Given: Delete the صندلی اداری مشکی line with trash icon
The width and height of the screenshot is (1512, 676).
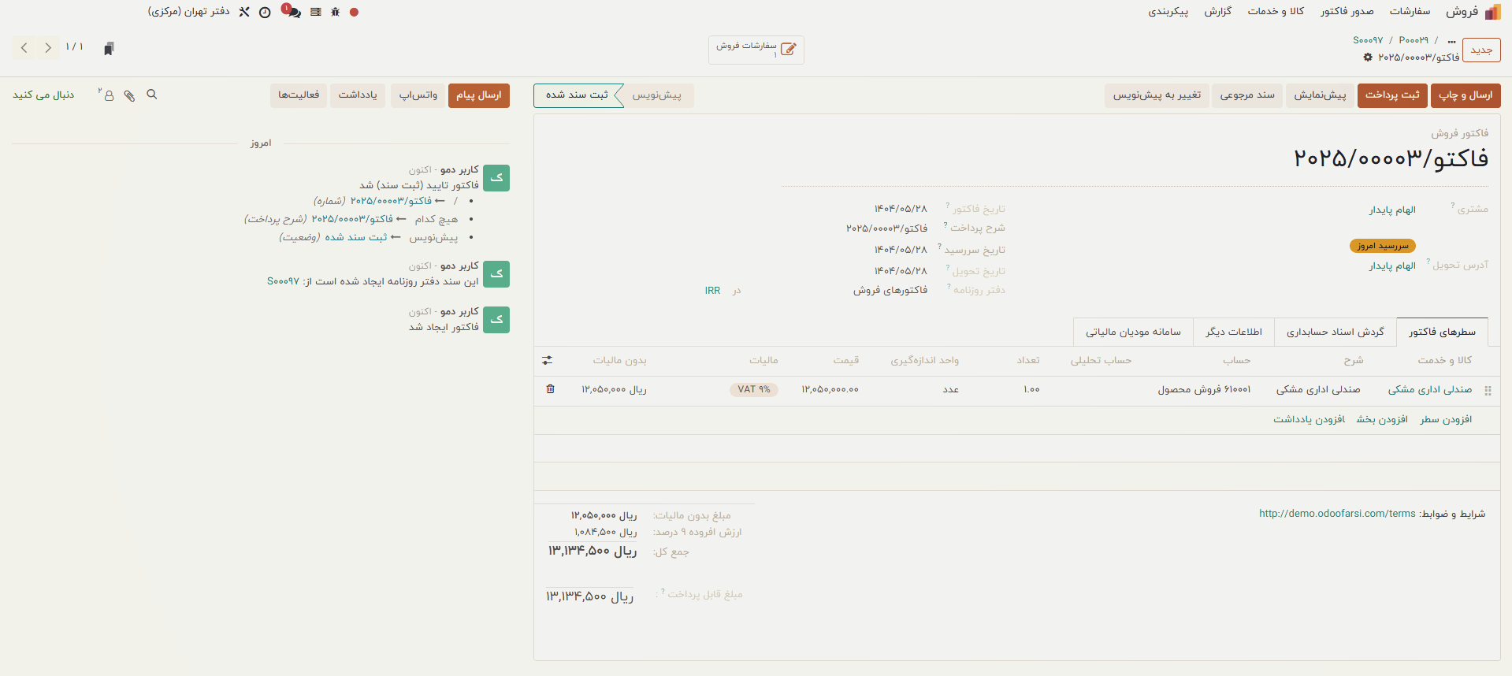Looking at the screenshot, I should [550, 389].
